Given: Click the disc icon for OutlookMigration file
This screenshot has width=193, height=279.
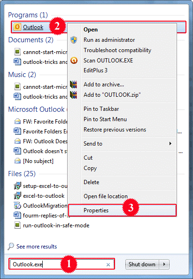Looking at the screenshot, I should point(17,206).
